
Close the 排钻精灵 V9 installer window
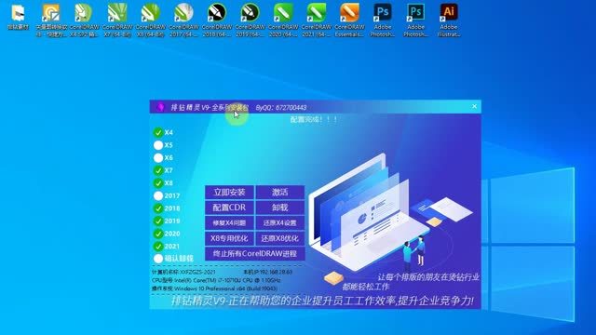[474, 107]
